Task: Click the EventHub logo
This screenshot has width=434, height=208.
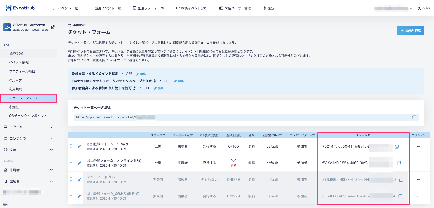Action: [20, 8]
